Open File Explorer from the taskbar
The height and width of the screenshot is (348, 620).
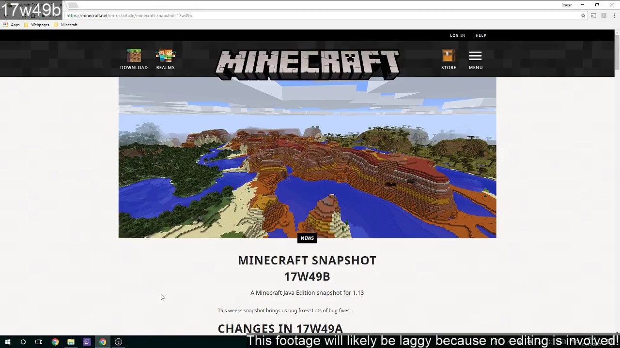(x=71, y=342)
